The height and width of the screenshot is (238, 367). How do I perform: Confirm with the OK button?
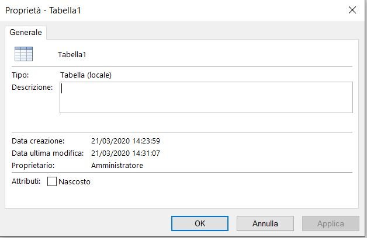tap(200, 223)
